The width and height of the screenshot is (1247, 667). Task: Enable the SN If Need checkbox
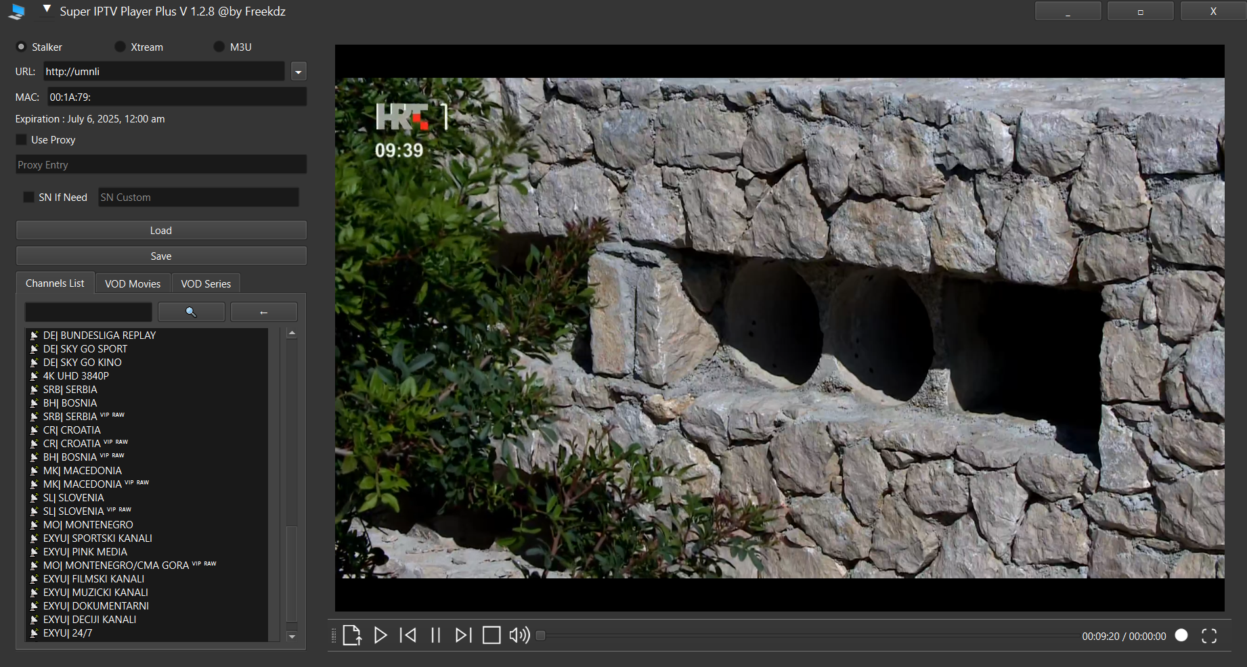tap(28, 197)
